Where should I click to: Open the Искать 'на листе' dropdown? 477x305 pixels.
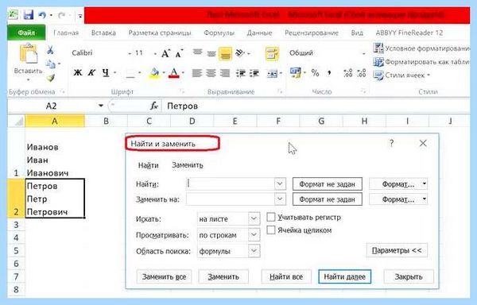click(254, 218)
